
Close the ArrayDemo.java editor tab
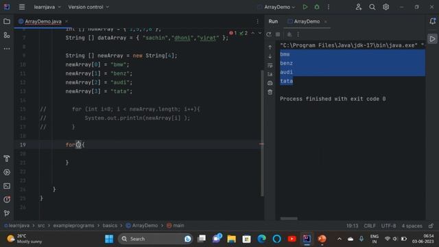[x=67, y=21]
